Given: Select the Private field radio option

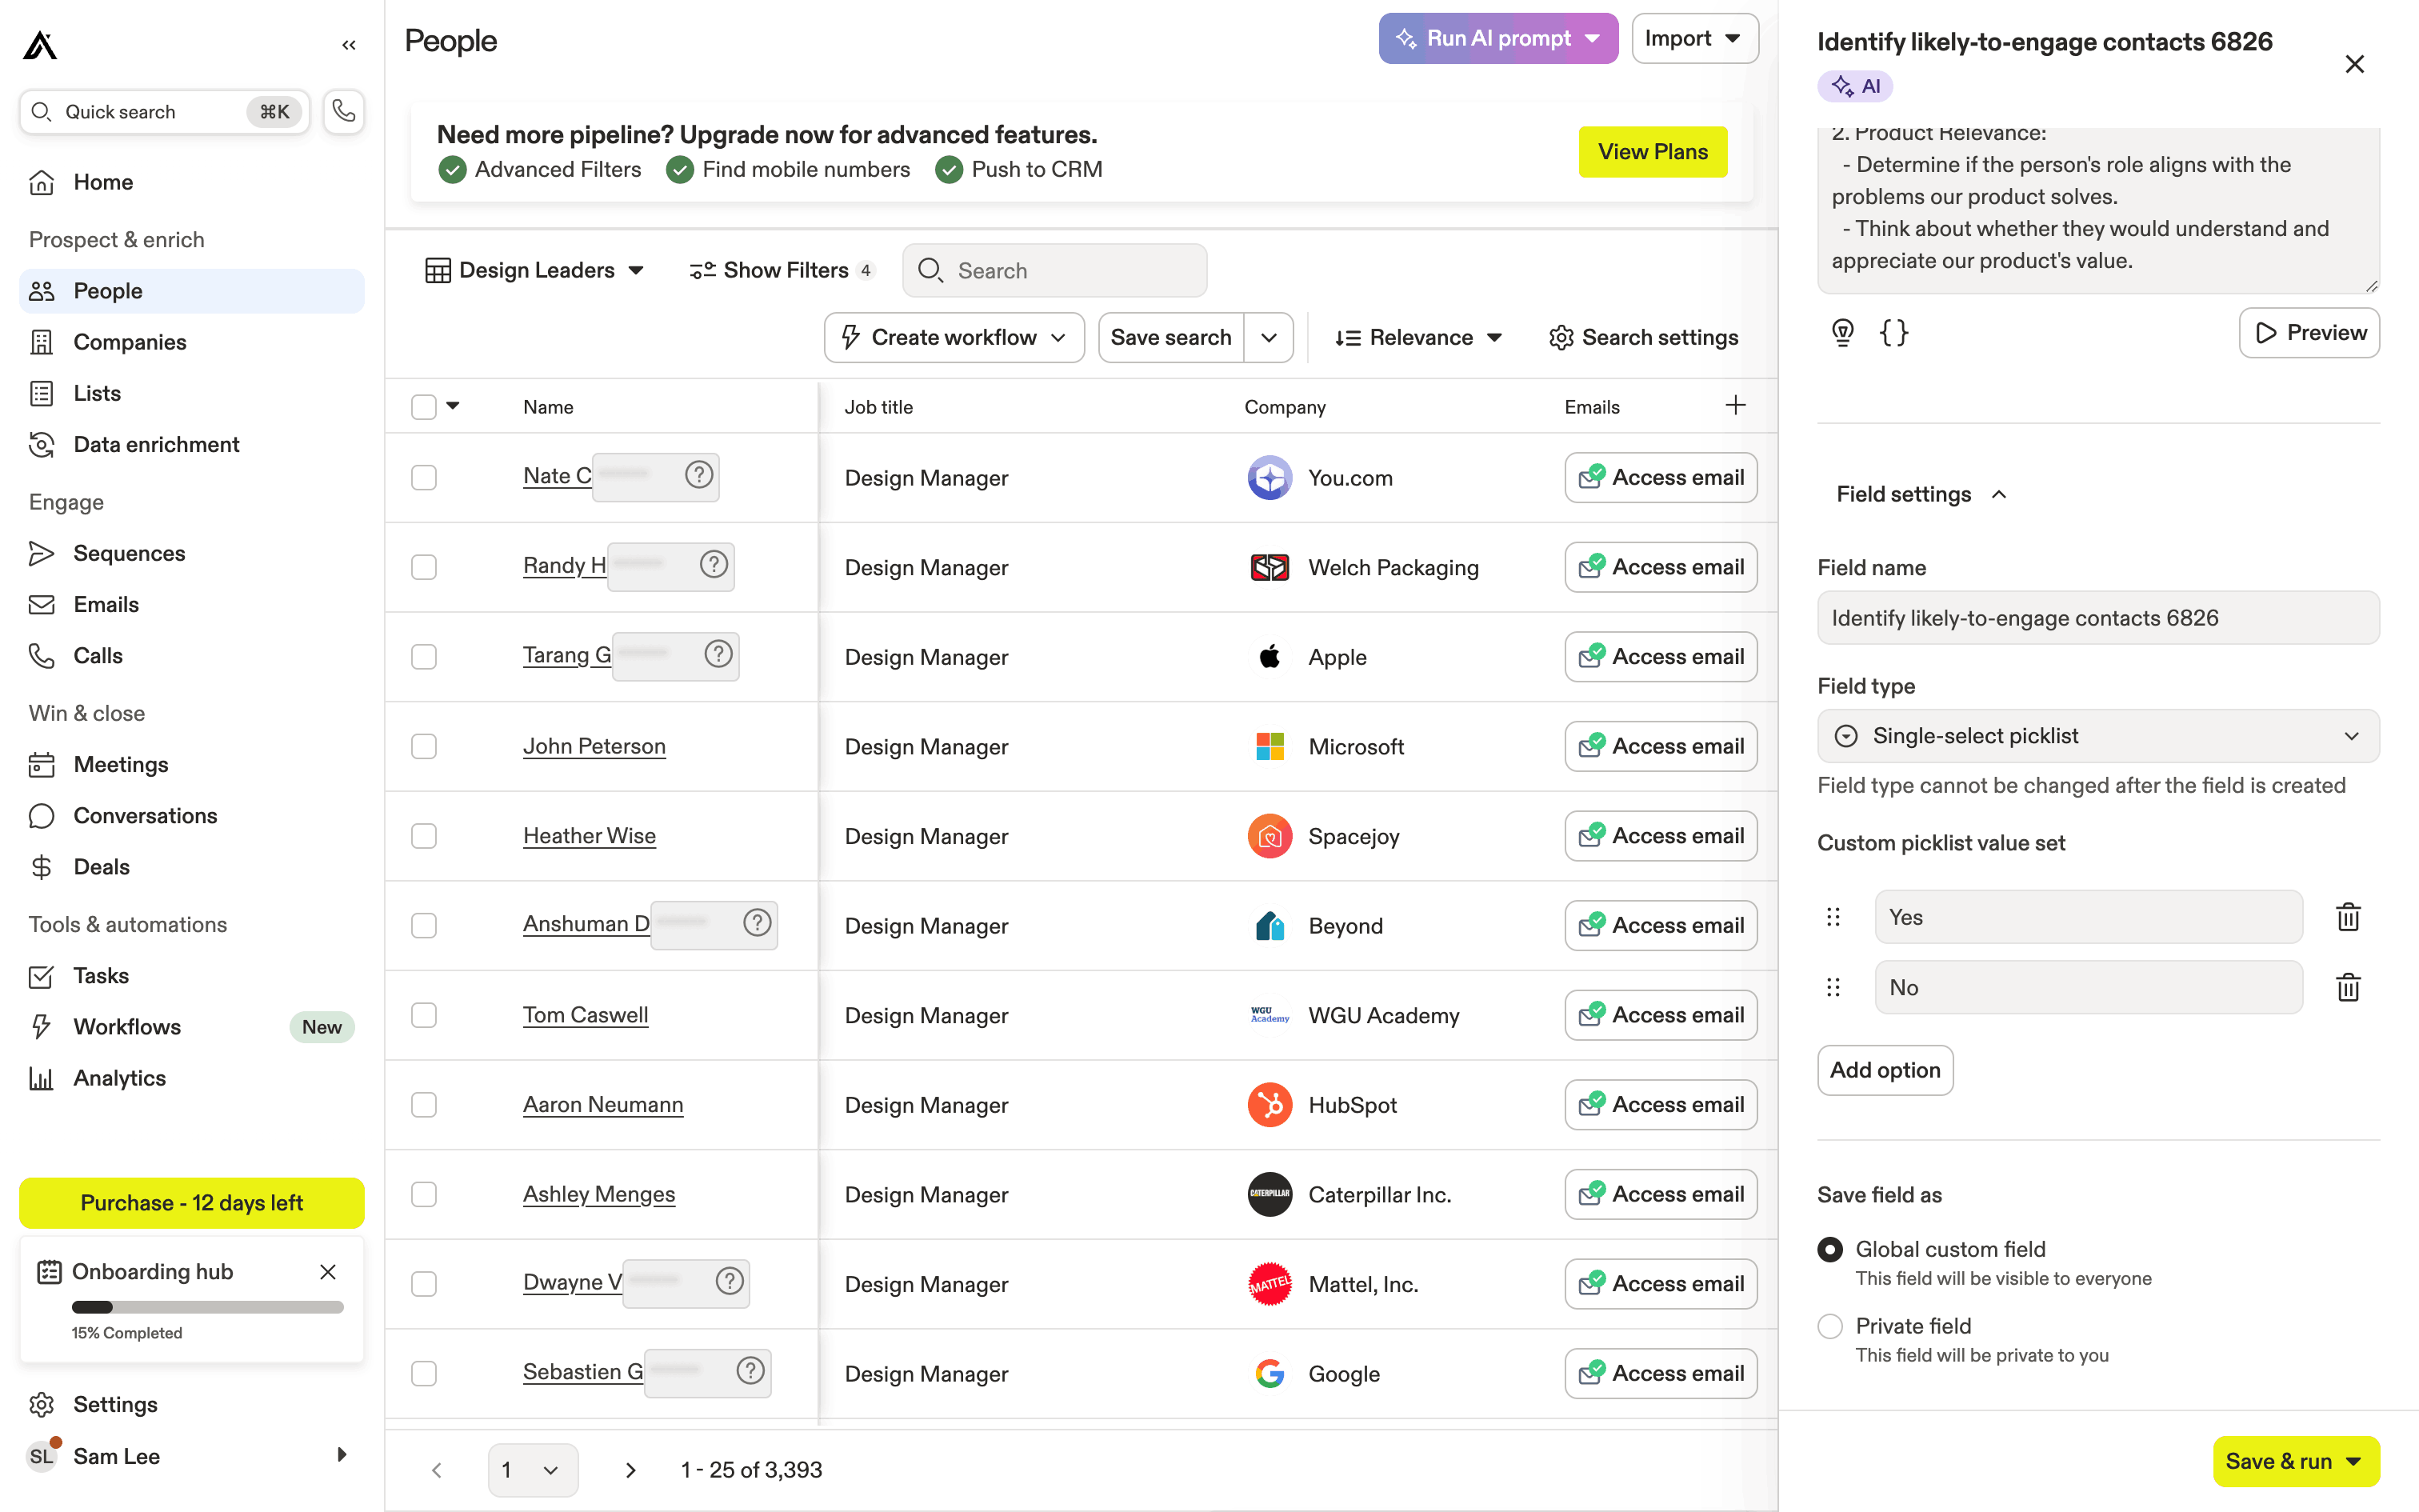Looking at the screenshot, I should click(1830, 1326).
